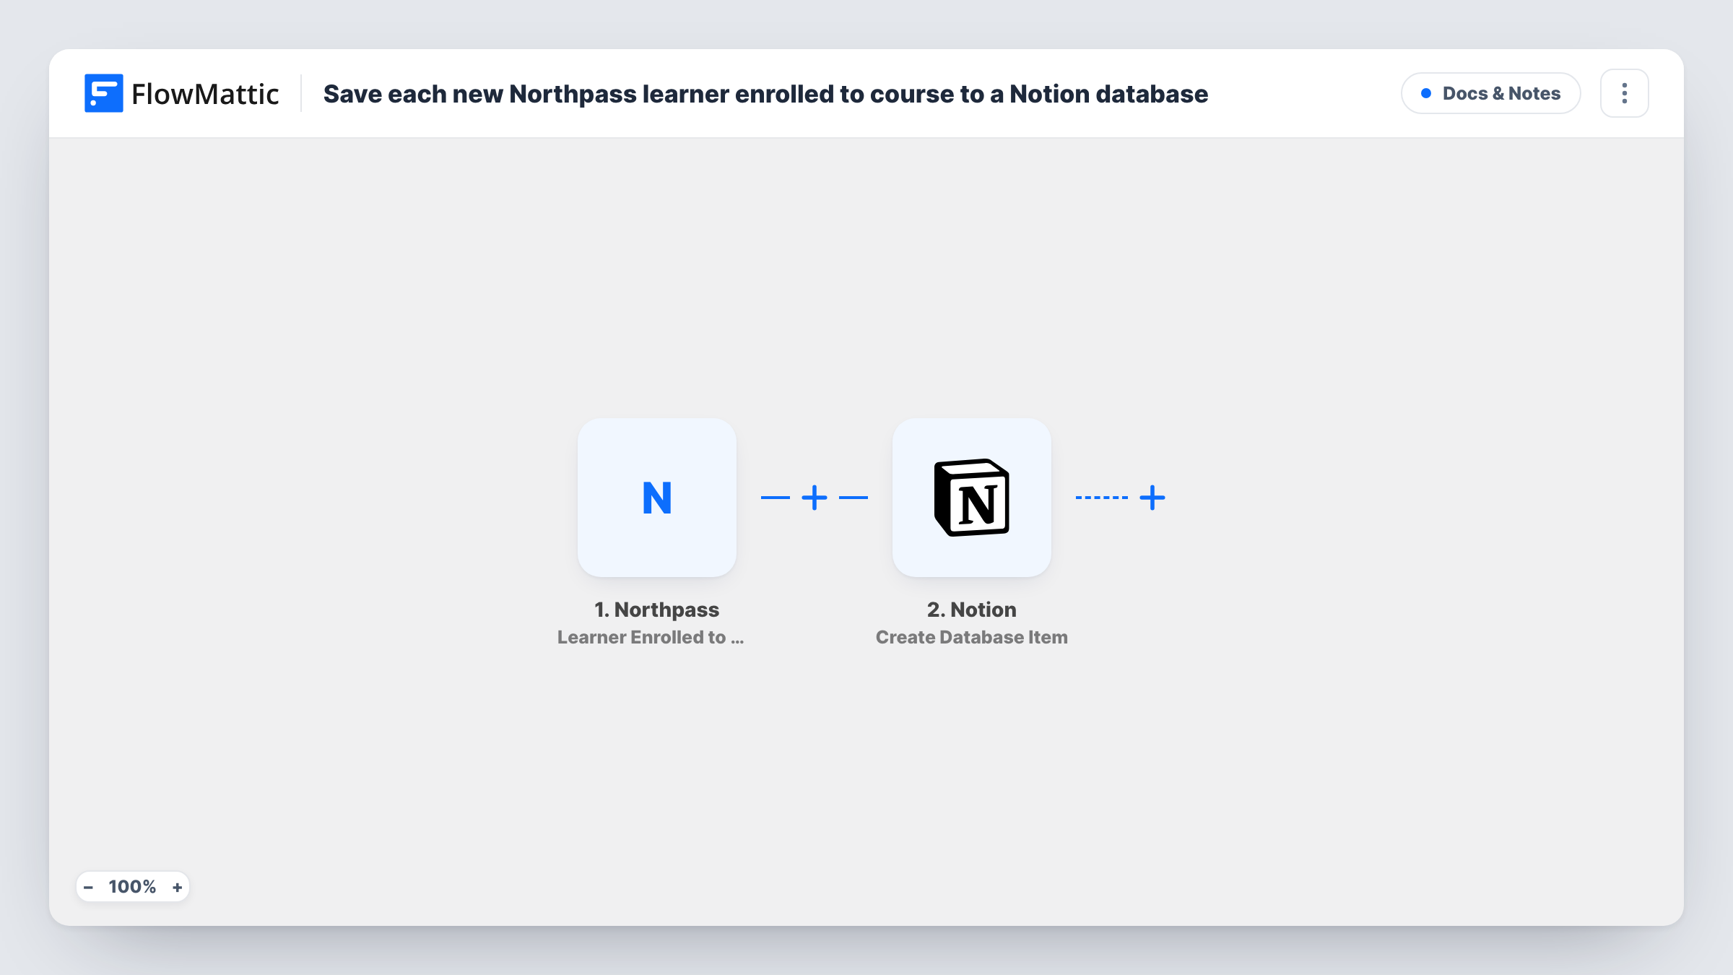Click the FlowMattic logo icon
The height and width of the screenshot is (975, 1733).
[103, 93]
